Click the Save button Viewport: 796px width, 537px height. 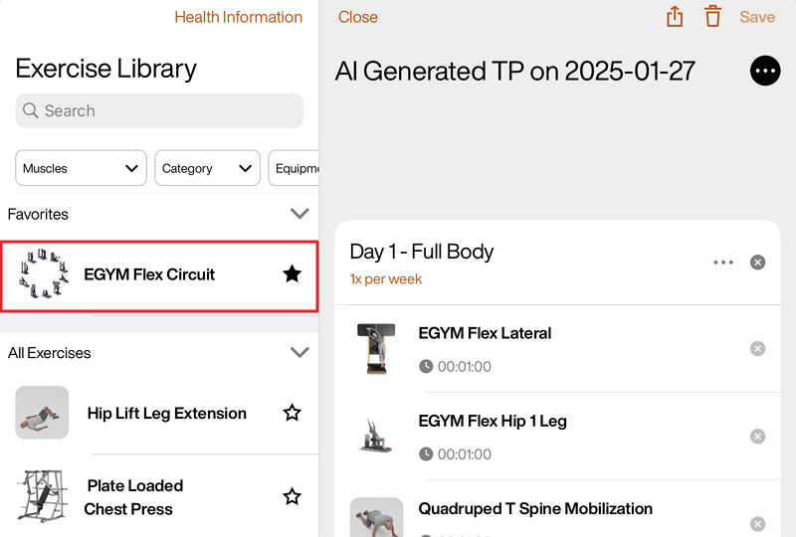click(x=757, y=17)
